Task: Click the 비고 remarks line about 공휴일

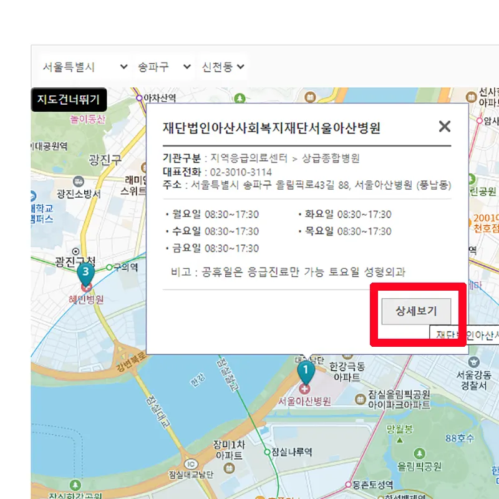Action: coord(288,272)
